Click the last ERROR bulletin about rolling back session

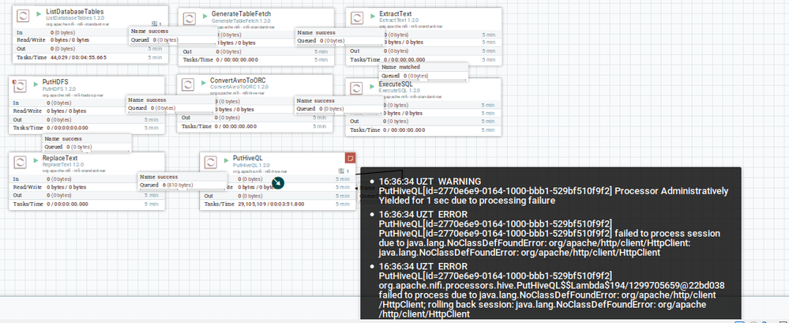coord(551,290)
